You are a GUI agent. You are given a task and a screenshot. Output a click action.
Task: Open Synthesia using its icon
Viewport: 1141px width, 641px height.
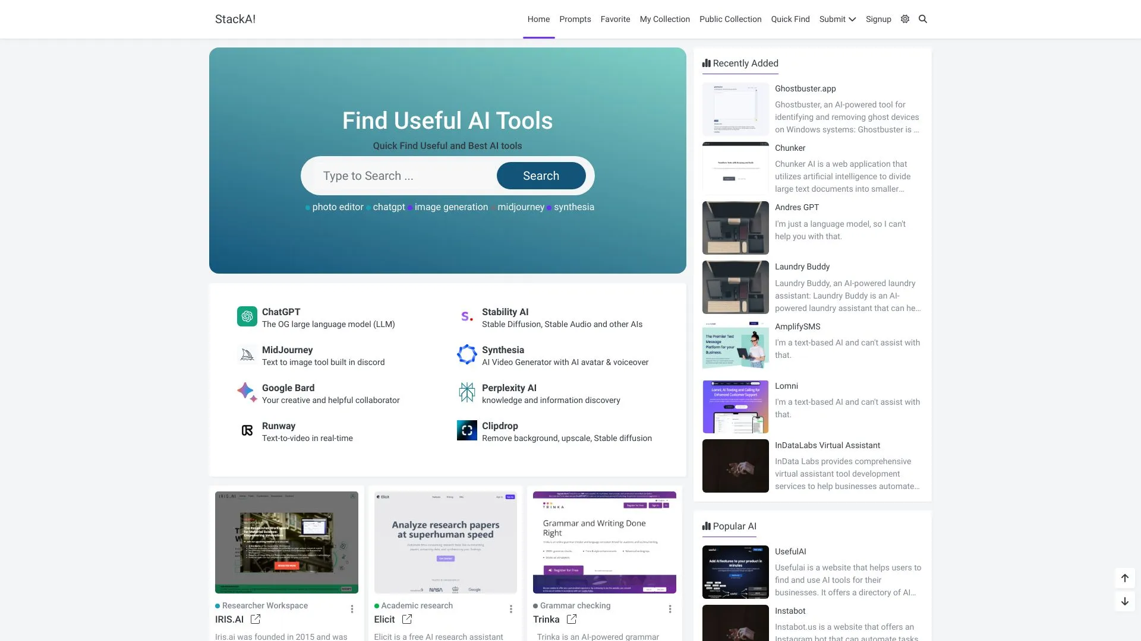pos(467,354)
